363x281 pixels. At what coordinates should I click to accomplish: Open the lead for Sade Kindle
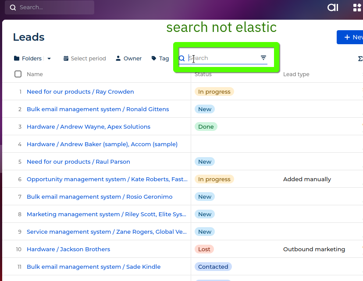point(93,267)
